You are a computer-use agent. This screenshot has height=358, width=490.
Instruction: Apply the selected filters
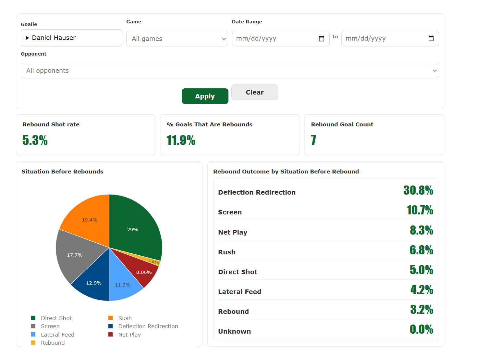(x=205, y=96)
